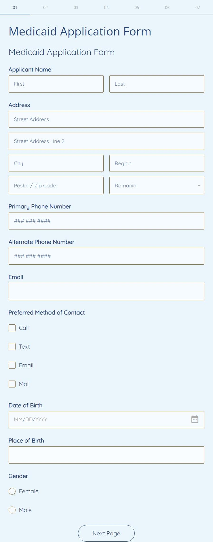Check the Call contact method
Screen dimensions: 213x542
(12, 328)
